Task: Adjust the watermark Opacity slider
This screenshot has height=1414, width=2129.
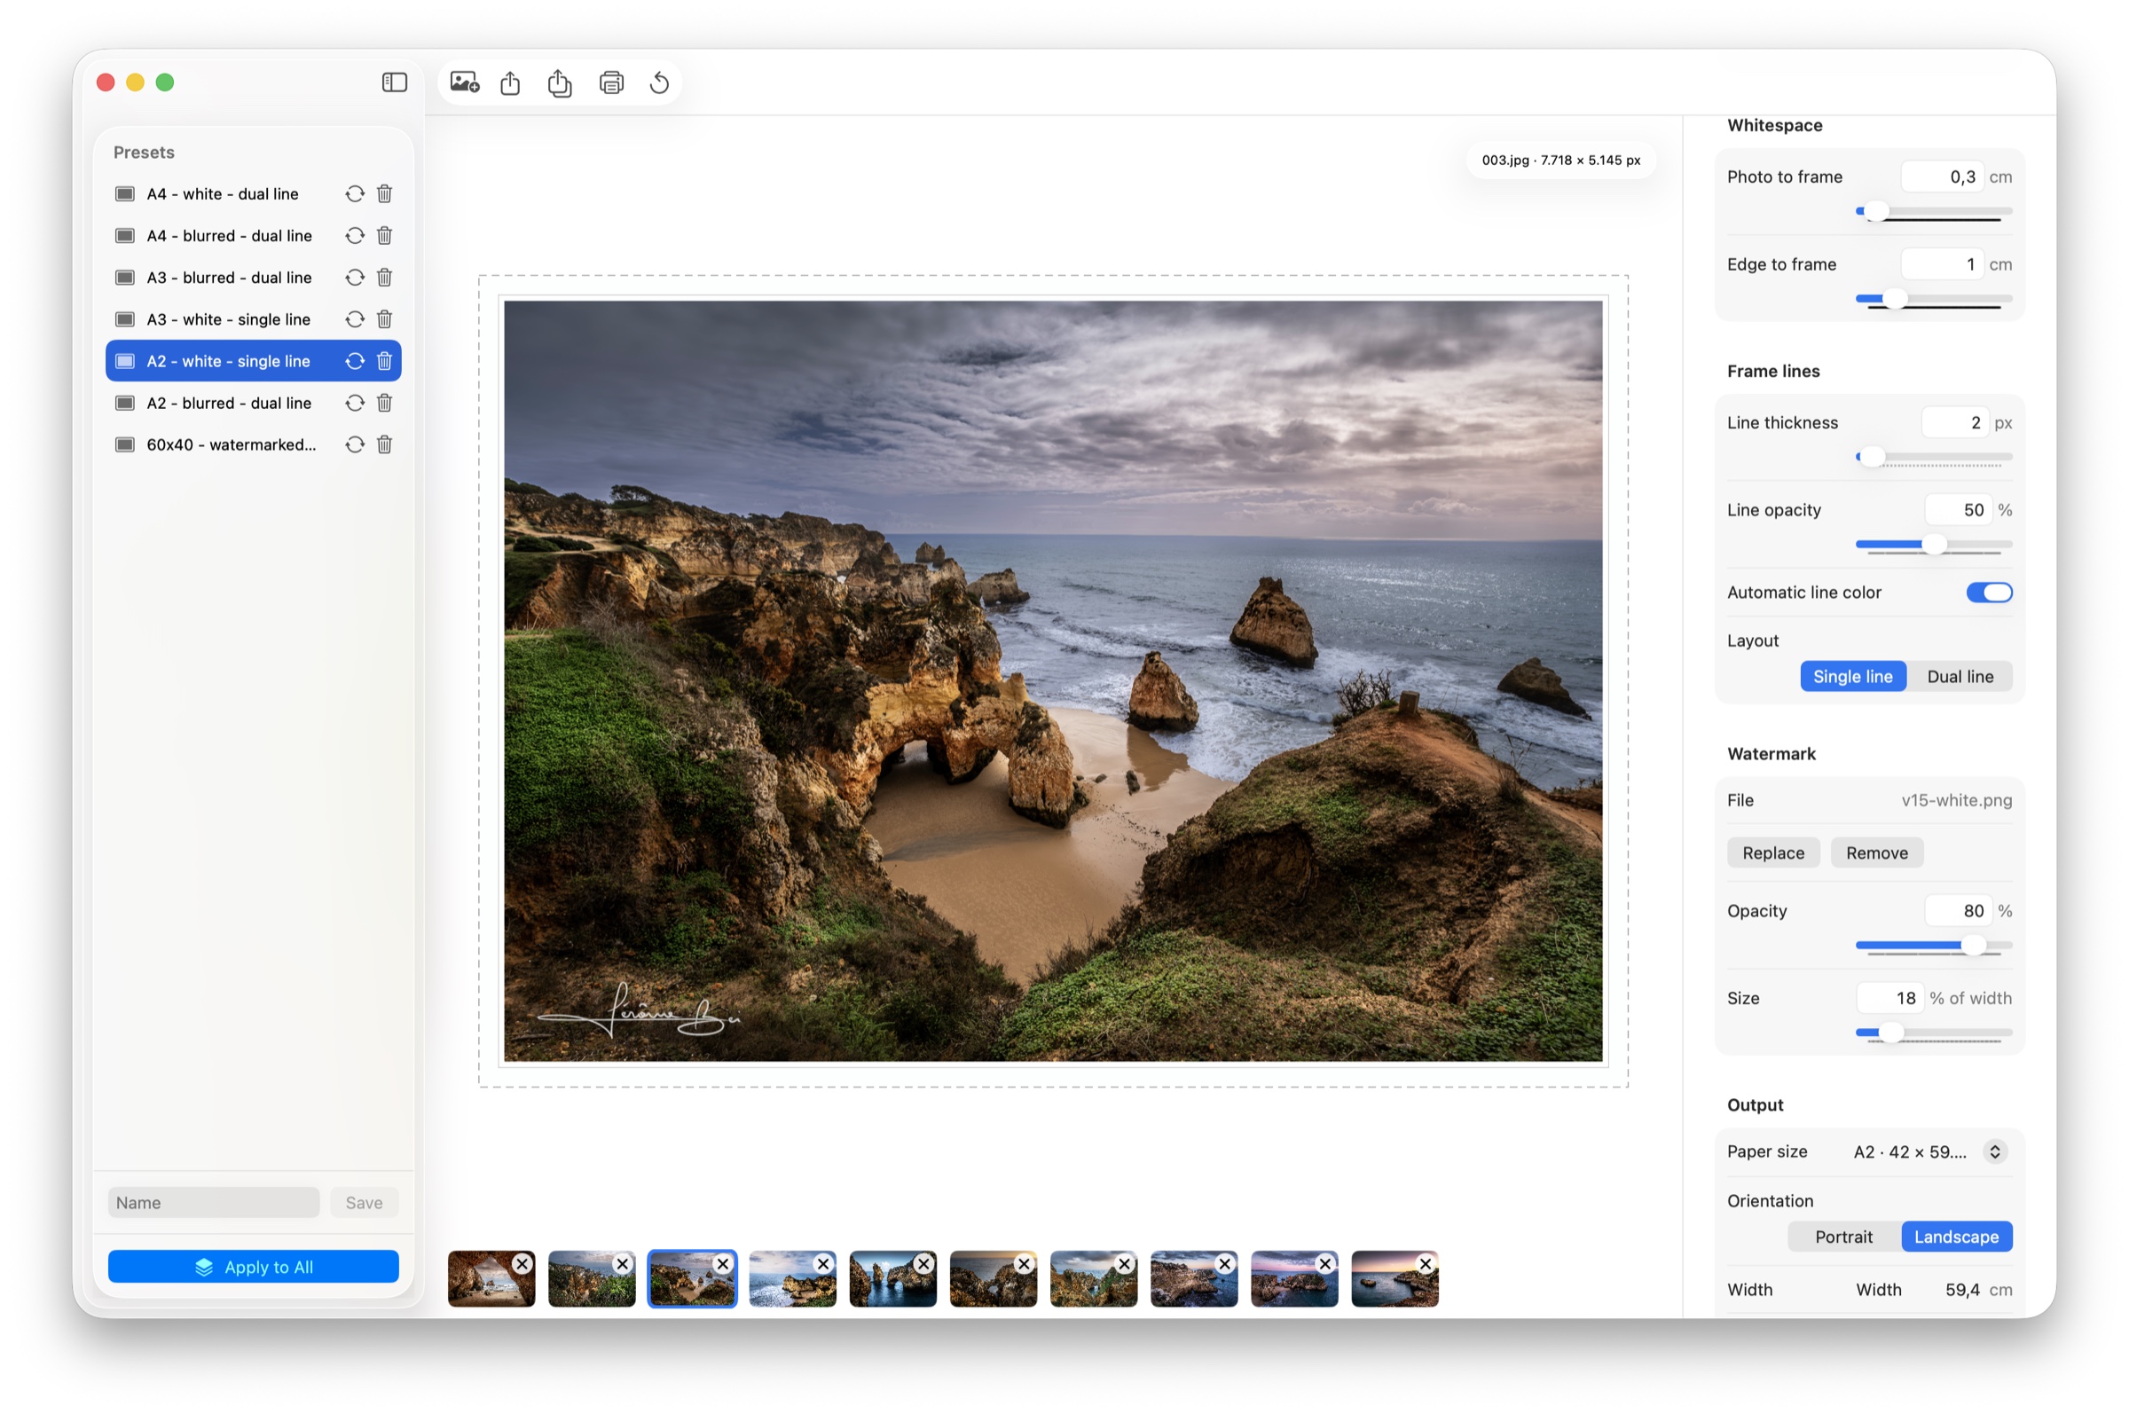Action: [x=1933, y=946]
